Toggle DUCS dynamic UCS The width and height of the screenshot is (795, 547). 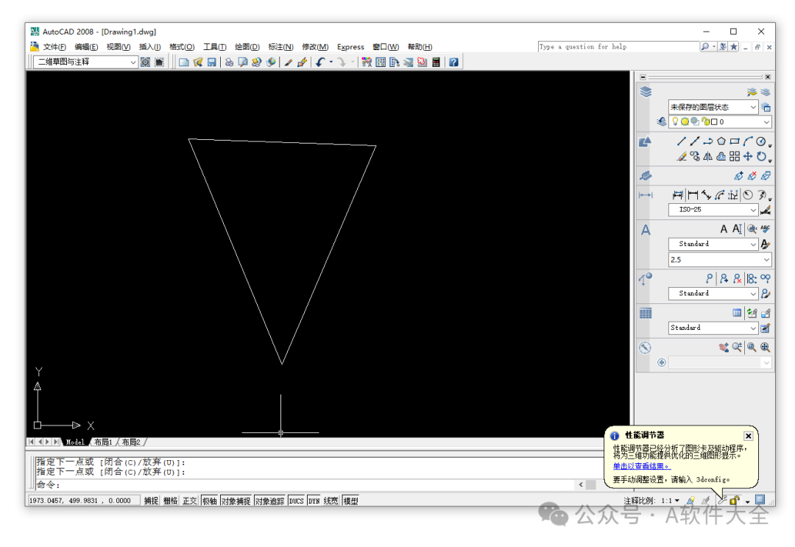pos(296,501)
